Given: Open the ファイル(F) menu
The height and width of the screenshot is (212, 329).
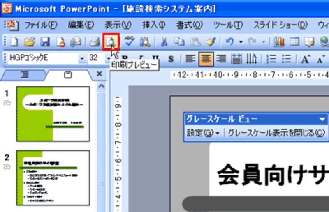Looking at the screenshot, I should tap(41, 25).
